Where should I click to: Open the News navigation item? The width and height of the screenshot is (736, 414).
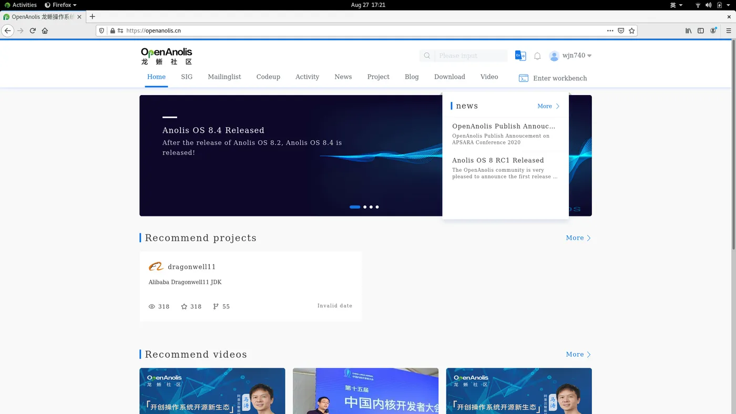click(343, 77)
